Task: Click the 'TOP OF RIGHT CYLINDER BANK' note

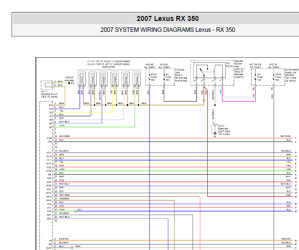Action: (109, 62)
